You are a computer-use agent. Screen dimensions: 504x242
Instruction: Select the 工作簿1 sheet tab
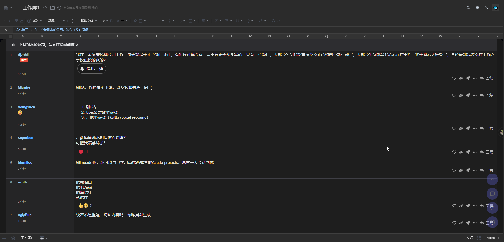tap(26, 238)
